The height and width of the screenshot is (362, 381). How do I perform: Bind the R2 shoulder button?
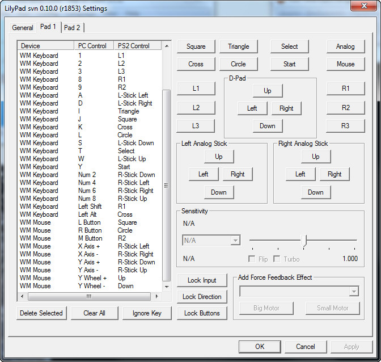click(345, 108)
